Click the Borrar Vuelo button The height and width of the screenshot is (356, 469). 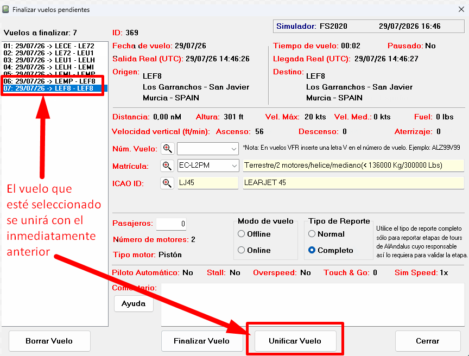point(49,341)
